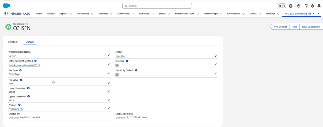Show Lower Threshold info tooltip icon
The width and height of the screenshot is (323, 127).
pyautogui.click(x=28, y=88)
